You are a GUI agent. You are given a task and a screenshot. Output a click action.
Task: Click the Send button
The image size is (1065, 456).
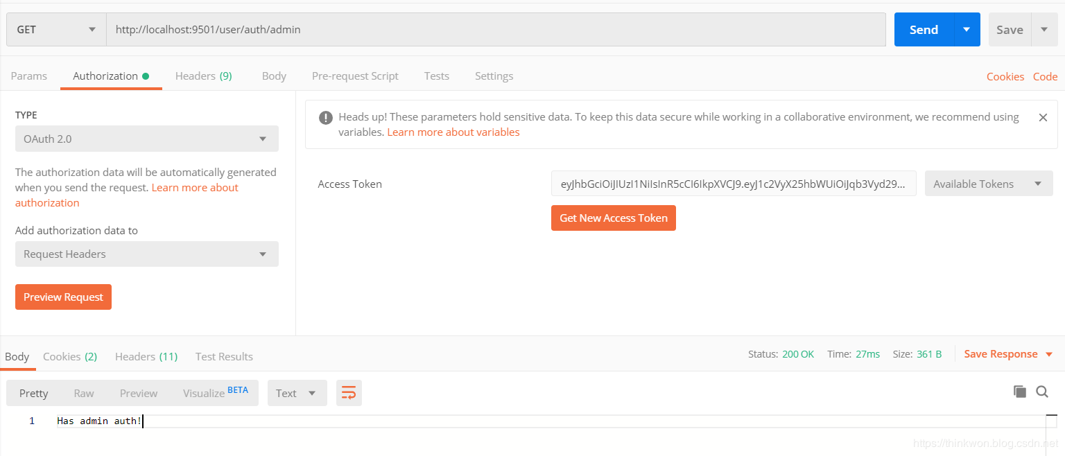pos(924,30)
